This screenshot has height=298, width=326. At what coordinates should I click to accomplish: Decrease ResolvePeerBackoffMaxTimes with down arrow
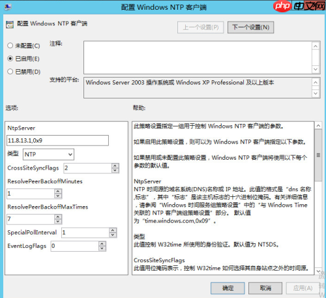(x=58, y=222)
